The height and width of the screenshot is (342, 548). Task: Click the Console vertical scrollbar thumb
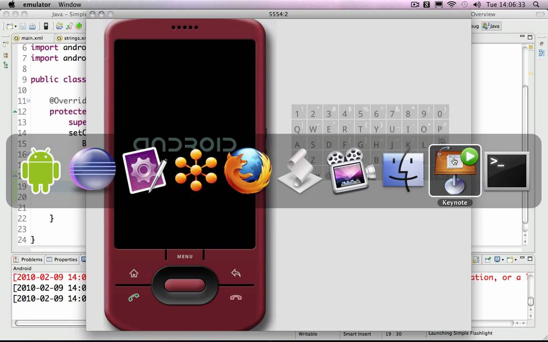[530, 301]
